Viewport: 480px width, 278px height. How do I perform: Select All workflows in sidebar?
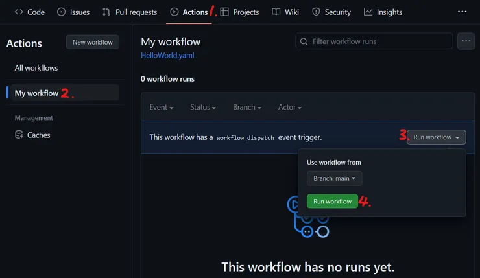36,68
